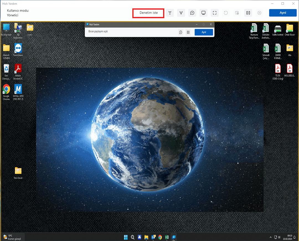The image size is (299, 241).
Task: Pause screen sharing in remote window
Action: pyautogui.click(x=188, y=32)
